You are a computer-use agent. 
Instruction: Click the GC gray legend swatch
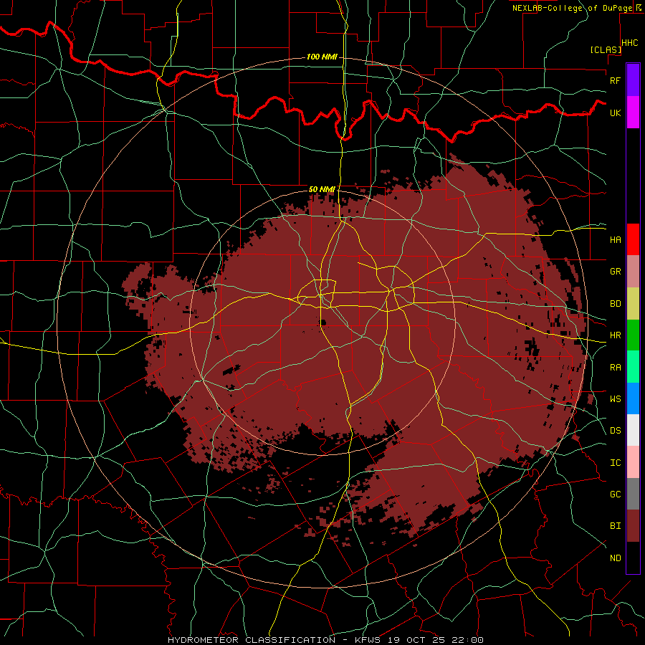tap(633, 494)
